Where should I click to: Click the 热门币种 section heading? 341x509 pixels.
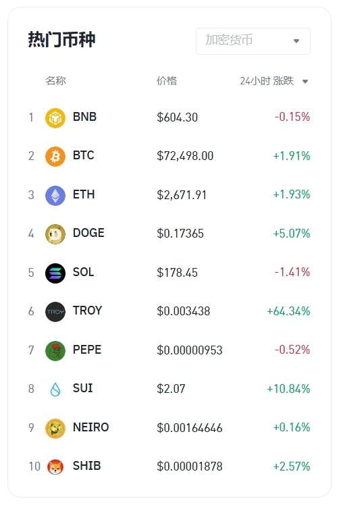pos(61,40)
